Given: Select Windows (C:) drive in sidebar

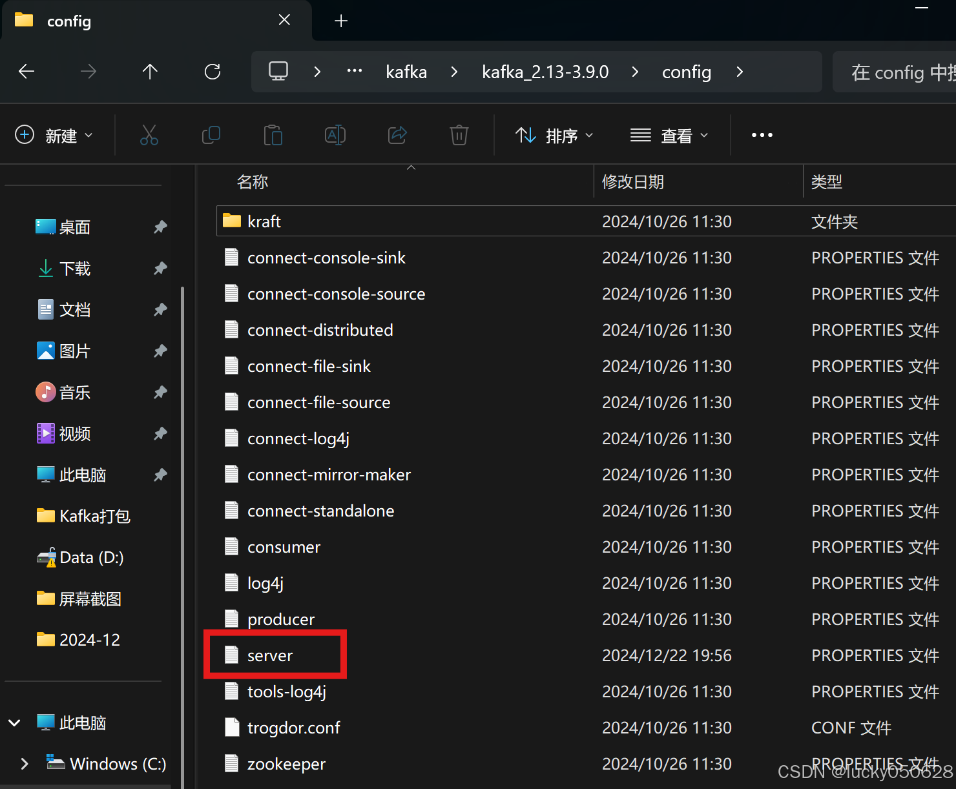Looking at the screenshot, I should (107, 764).
